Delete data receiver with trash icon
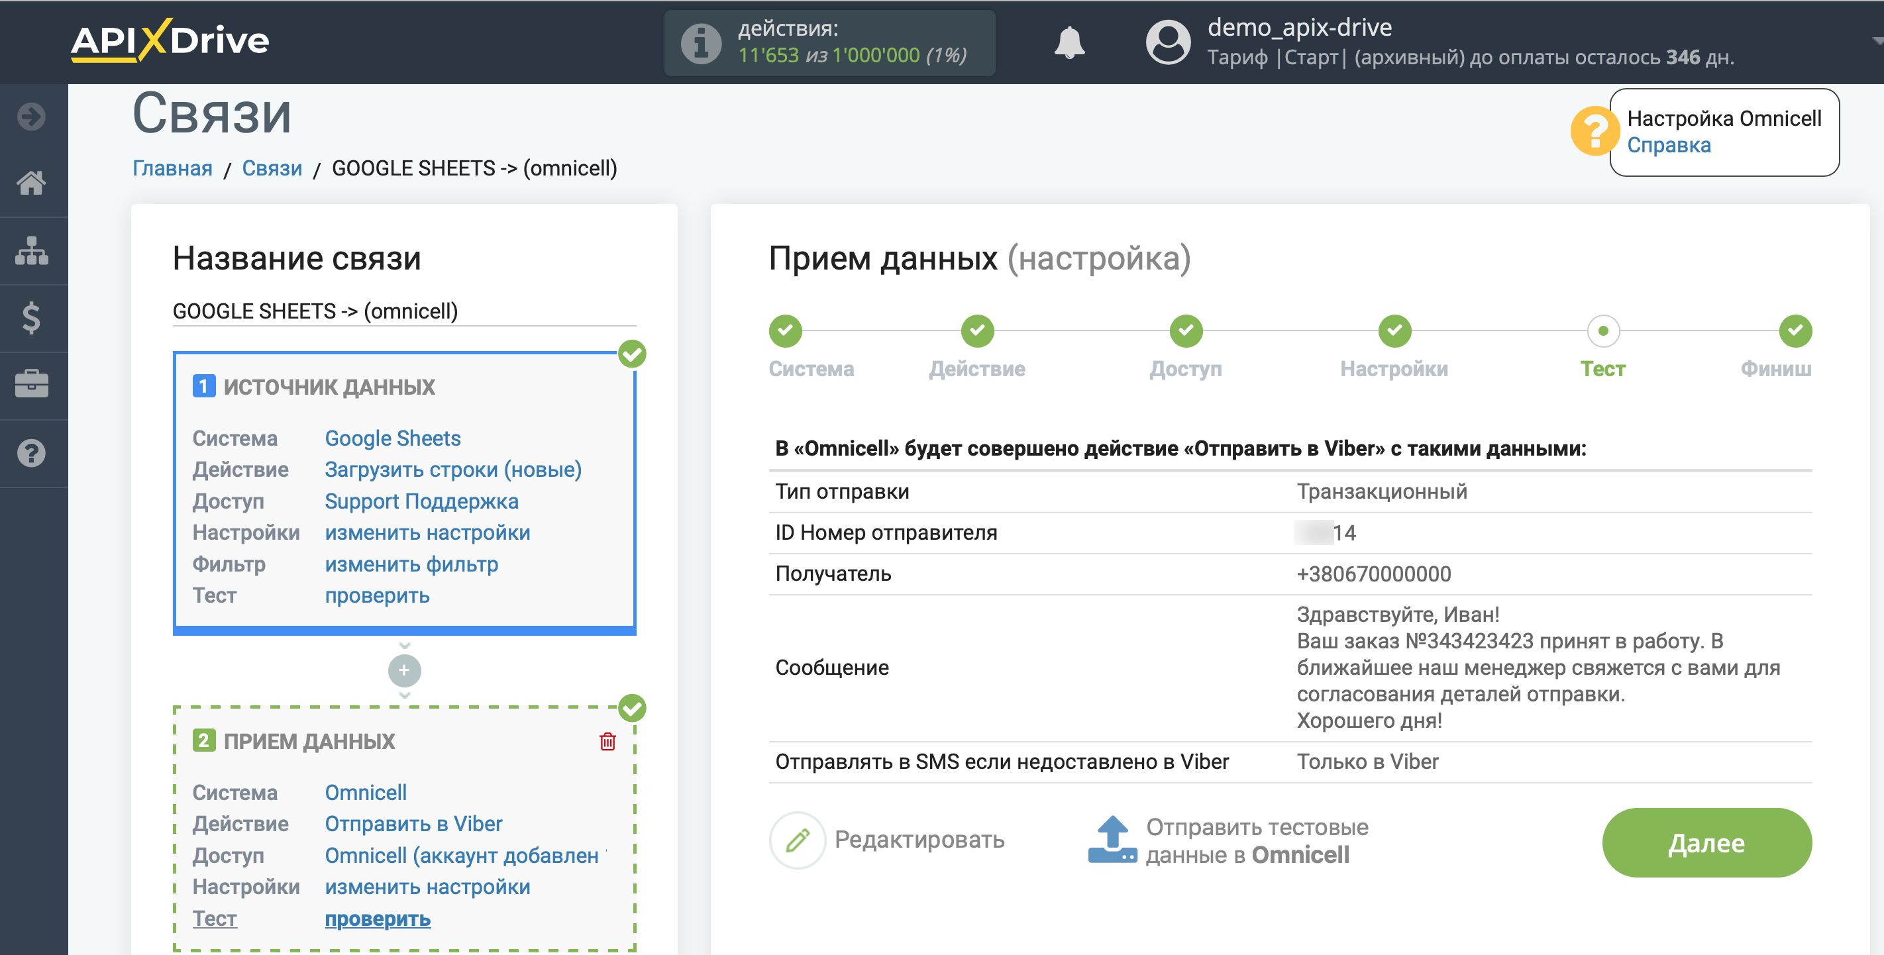Screen dimensions: 1884x955 click(607, 742)
